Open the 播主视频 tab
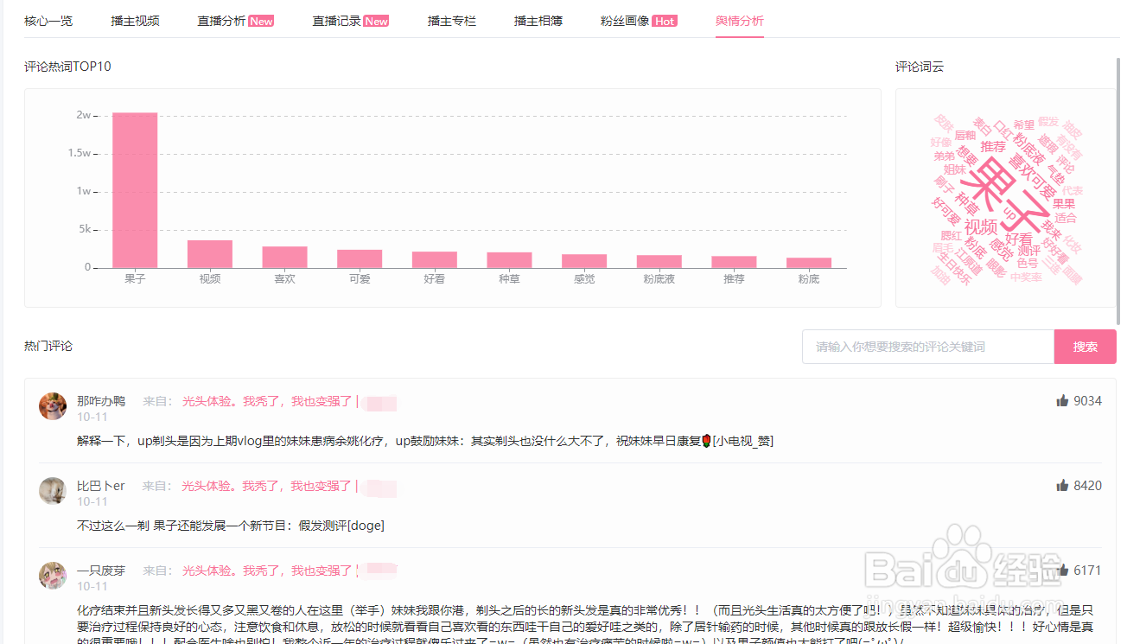The width and height of the screenshot is (1127, 644). 135,20
